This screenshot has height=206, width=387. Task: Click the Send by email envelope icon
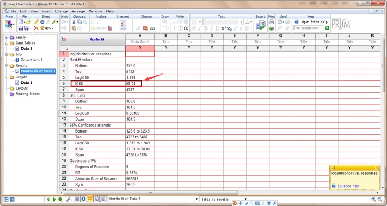point(280,22)
